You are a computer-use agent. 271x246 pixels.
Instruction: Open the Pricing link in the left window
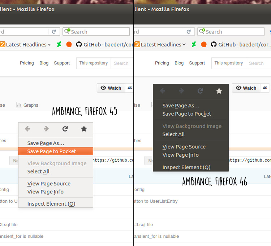pyautogui.click(x=27, y=63)
